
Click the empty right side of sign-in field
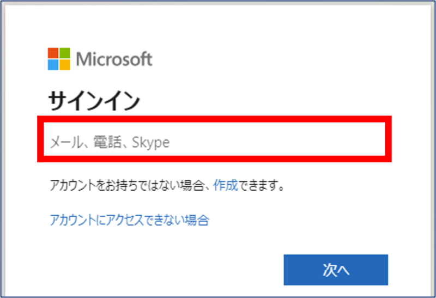[278, 139]
